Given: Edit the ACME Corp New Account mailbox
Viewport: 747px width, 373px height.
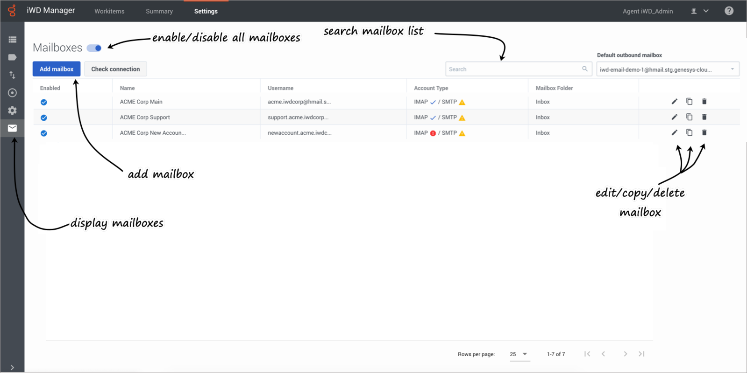Looking at the screenshot, I should tap(674, 132).
